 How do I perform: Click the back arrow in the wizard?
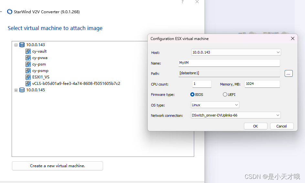click(x=1, y=12)
